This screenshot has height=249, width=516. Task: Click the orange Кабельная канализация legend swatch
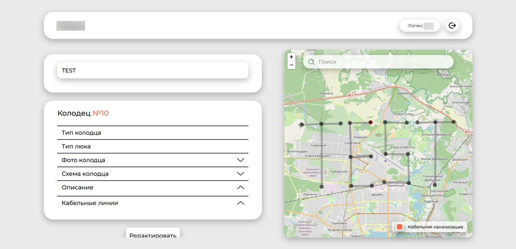click(399, 227)
